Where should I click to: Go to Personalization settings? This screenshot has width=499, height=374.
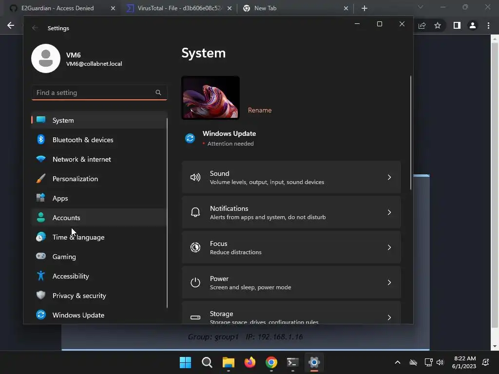pyautogui.click(x=99, y=179)
